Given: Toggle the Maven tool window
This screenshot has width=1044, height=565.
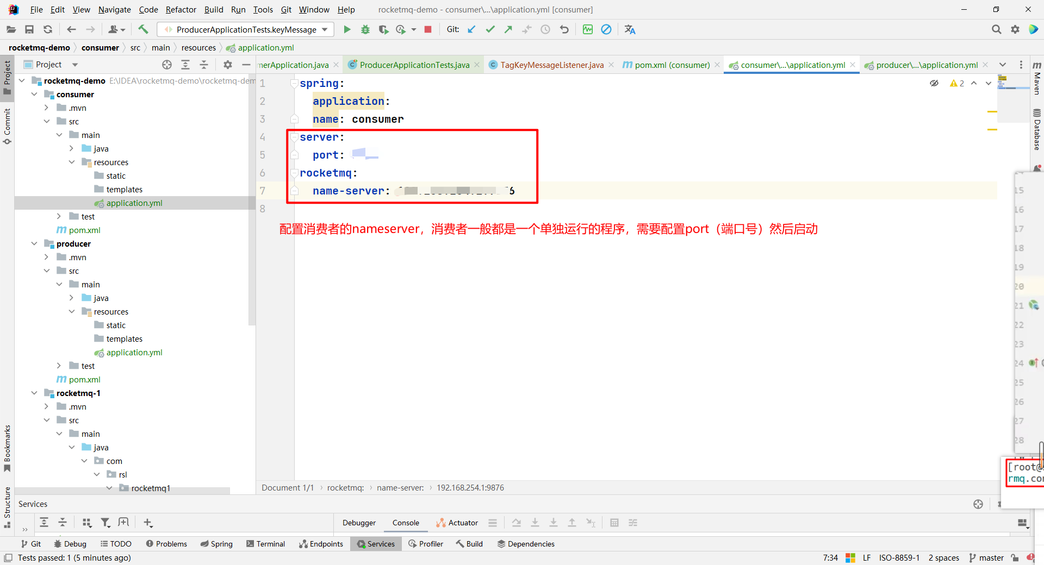Looking at the screenshot, I should pos(1037,78).
